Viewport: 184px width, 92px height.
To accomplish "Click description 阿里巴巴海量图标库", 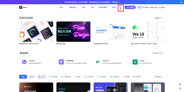I will [35, 63].
